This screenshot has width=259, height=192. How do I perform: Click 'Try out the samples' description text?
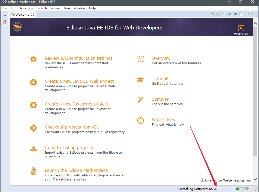click(x=167, y=104)
